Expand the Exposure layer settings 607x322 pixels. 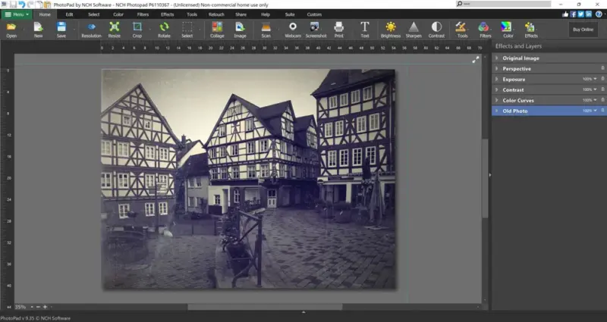coord(497,79)
